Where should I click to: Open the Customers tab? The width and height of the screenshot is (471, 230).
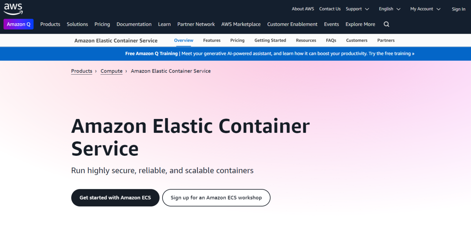[x=357, y=40]
